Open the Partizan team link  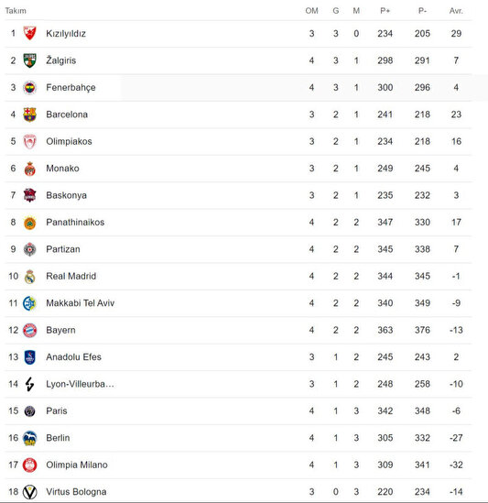coord(63,249)
